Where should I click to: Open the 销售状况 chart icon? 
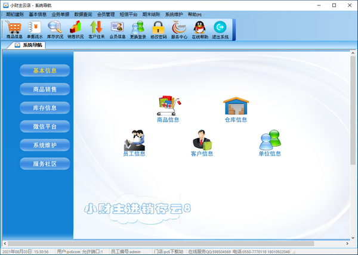pyautogui.click(x=76, y=29)
